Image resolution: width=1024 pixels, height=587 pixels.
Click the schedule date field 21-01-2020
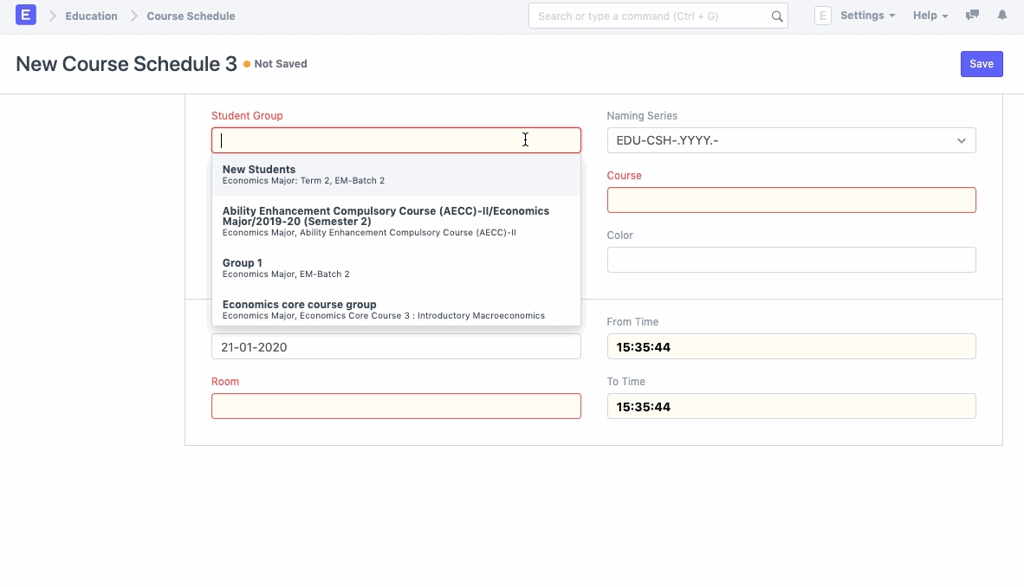pos(396,346)
